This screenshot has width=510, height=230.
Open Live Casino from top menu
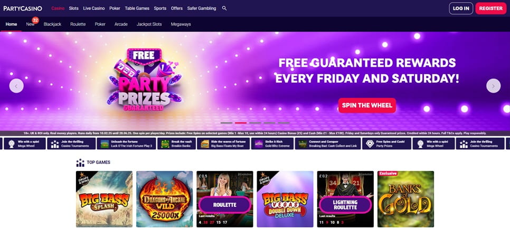[94, 8]
